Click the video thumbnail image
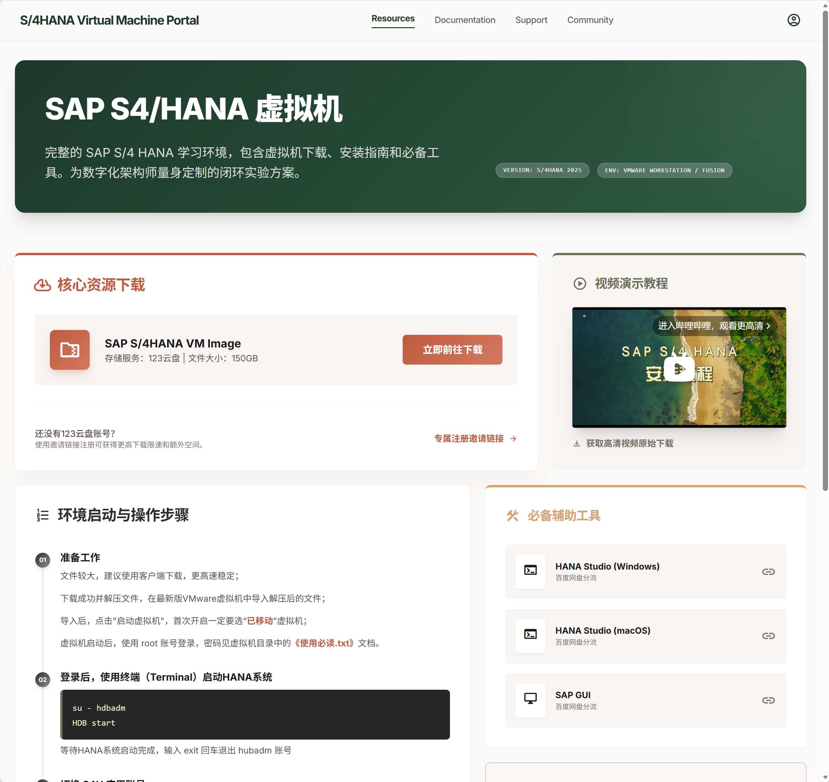 (x=679, y=367)
